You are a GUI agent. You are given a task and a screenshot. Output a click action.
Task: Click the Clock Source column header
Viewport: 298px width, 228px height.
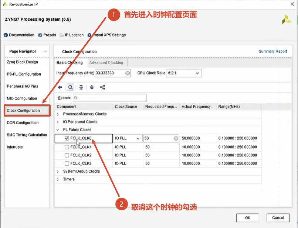coord(128,107)
